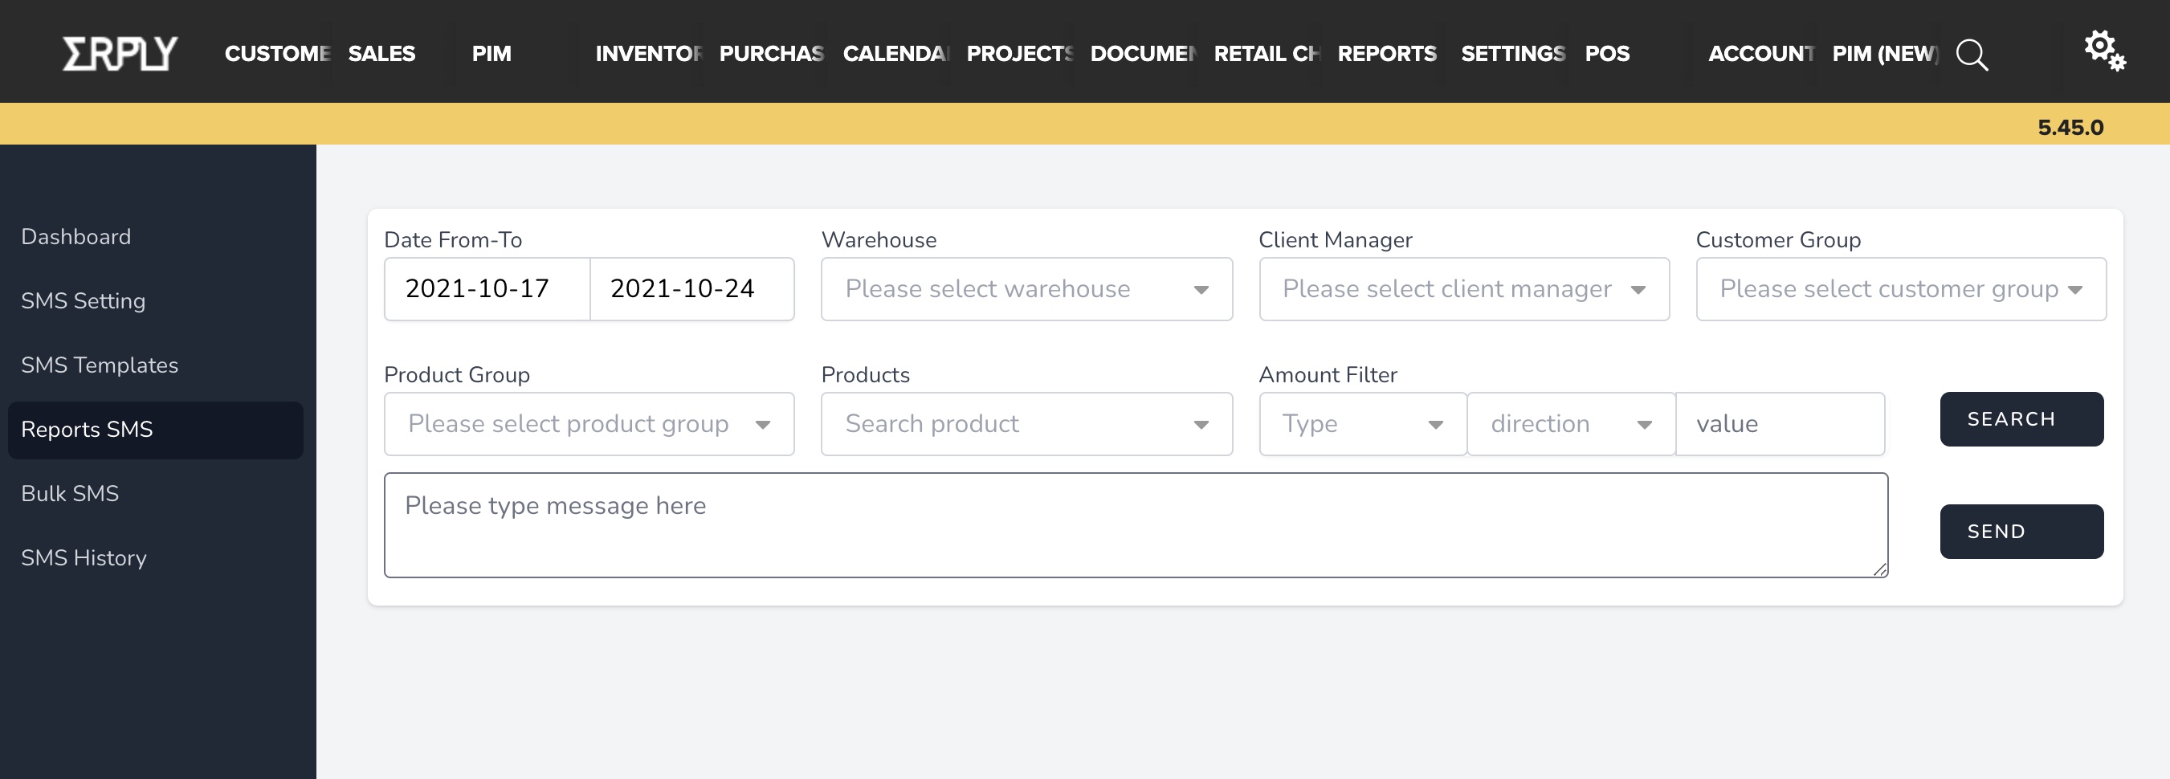Select the Amount Filter direction dropdown

tap(1570, 423)
